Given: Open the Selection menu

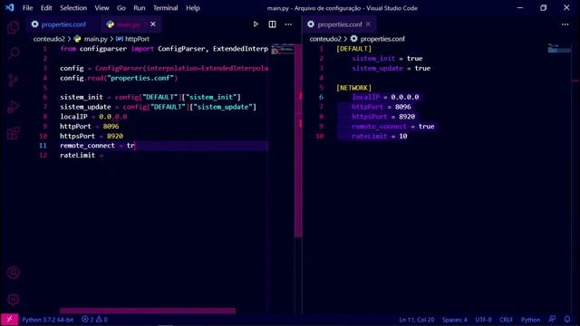Looking at the screenshot, I should tap(73, 8).
